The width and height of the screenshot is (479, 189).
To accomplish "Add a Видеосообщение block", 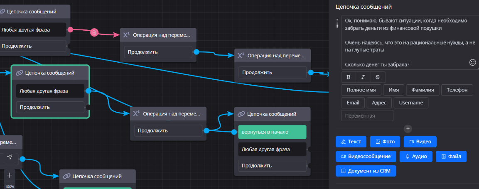I will 365,157.
